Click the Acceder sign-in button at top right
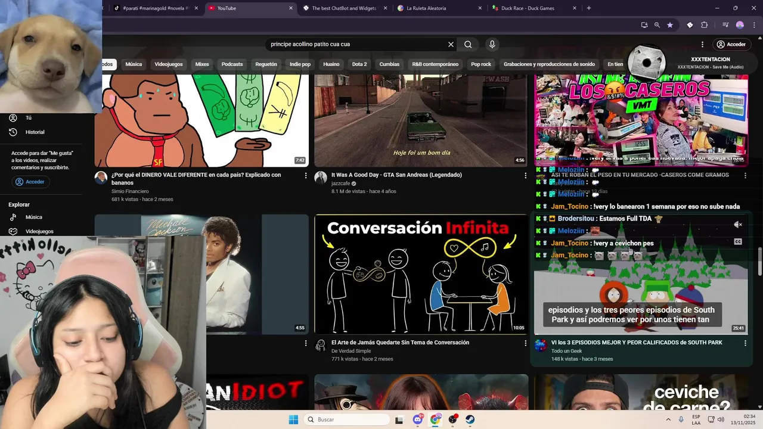 [x=731, y=44]
